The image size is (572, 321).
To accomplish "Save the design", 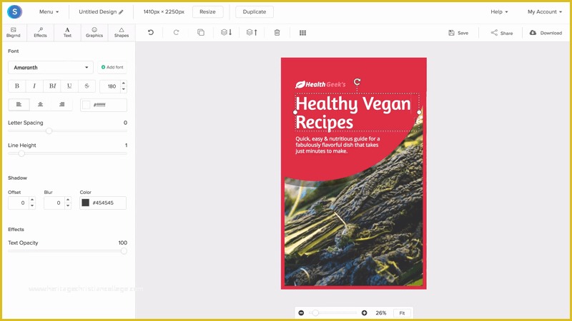I will click(x=458, y=33).
